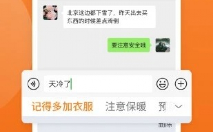
Task: Select the suggestion 注意保暖
Action: (x=126, y=106)
